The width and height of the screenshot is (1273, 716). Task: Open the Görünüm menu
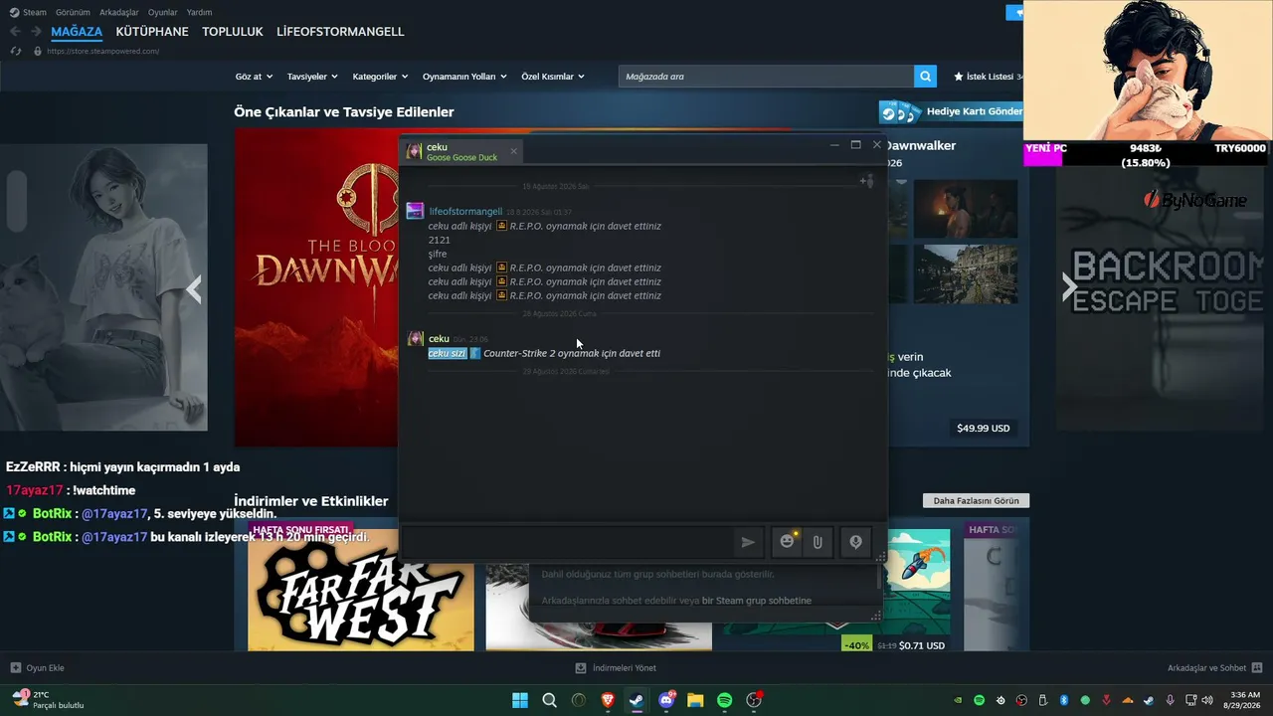click(x=73, y=12)
